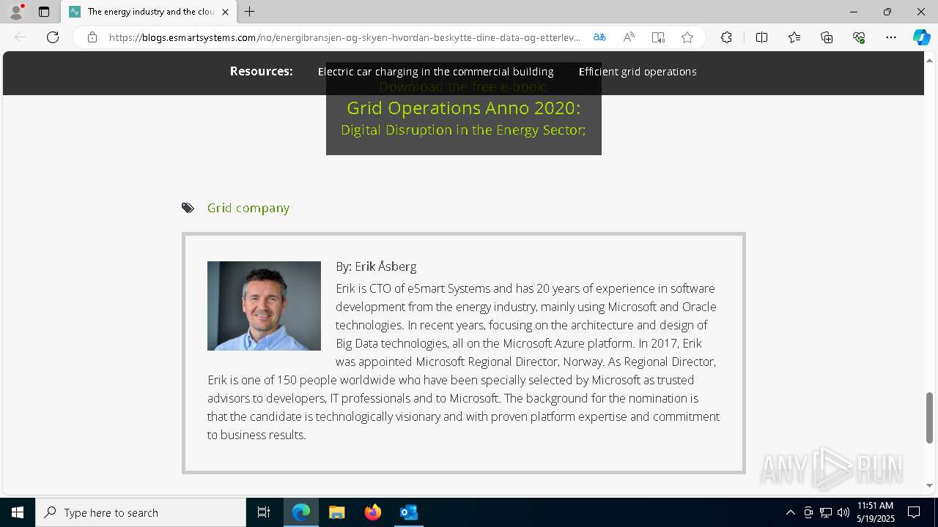Open the notification center

[x=914, y=512]
